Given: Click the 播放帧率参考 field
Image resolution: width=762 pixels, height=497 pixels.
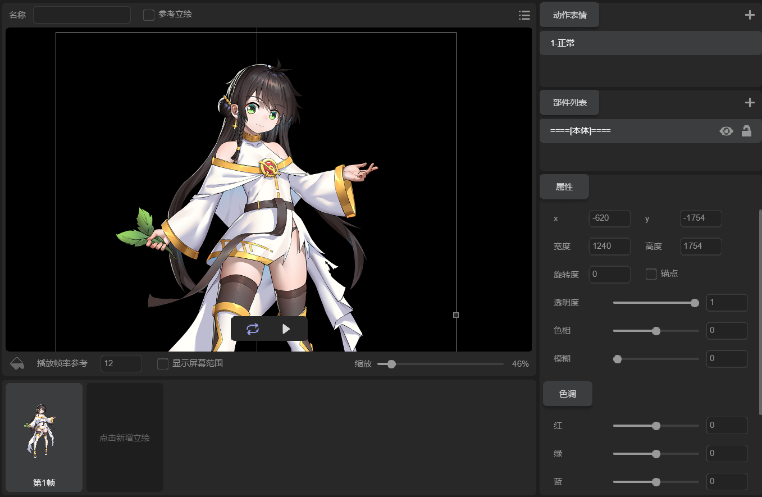Looking at the screenshot, I should tap(121, 363).
